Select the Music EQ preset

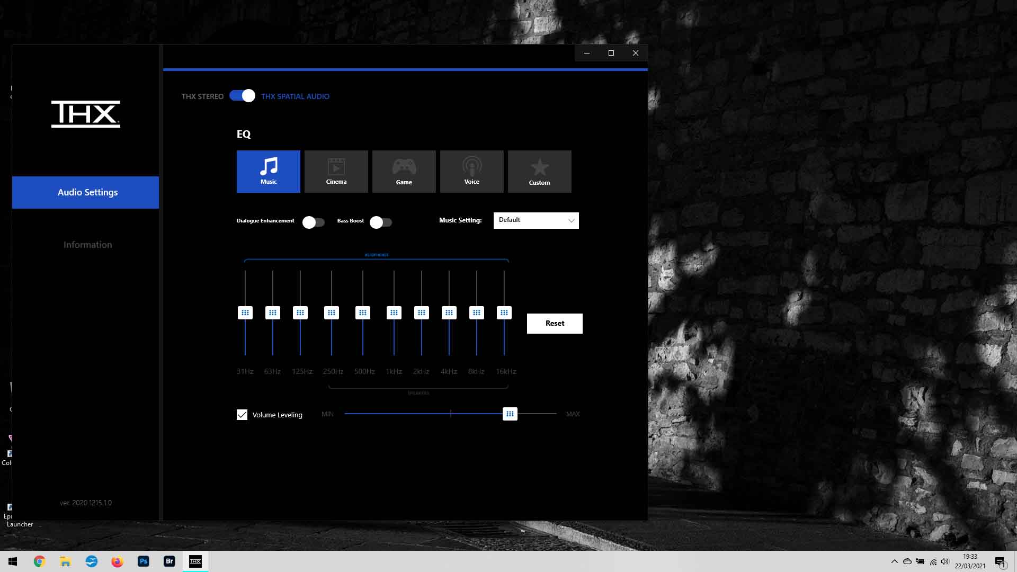(x=269, y=171)
